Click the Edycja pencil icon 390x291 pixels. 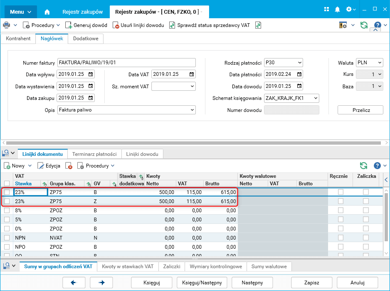pos(41,166)
